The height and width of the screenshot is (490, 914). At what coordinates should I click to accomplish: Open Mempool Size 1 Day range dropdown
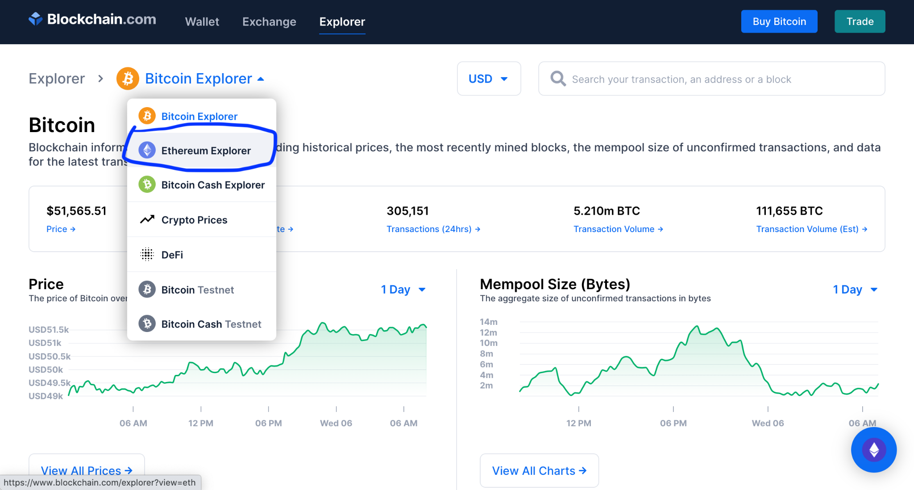(855, 290)
